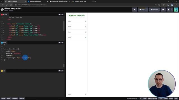Image resolution: width=179 pixels, height=100 pixels.
Task: Open the Save options dropdown arrow
Action: (x=147, y=10)
